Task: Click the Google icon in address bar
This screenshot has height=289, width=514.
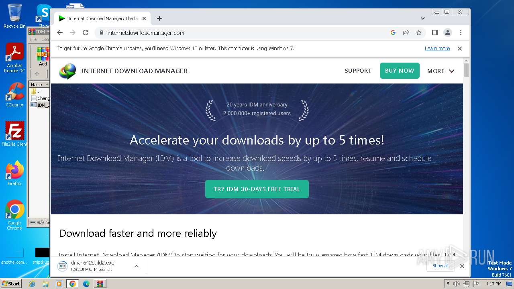Action: [x=393, y=33]
